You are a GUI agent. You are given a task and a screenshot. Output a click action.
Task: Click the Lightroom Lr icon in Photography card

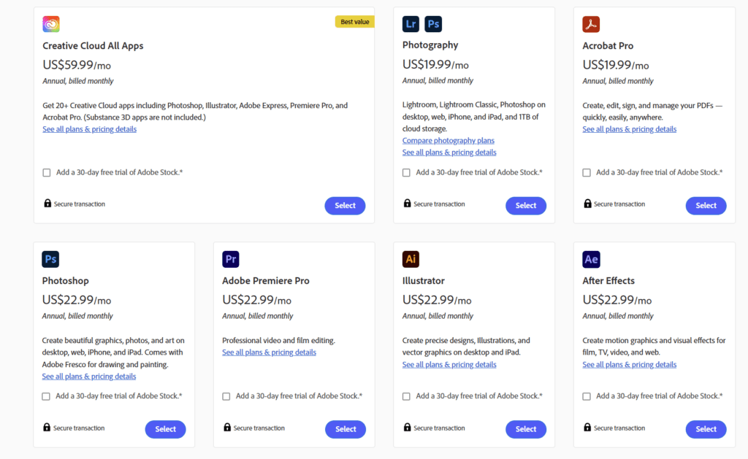point(411,24)
